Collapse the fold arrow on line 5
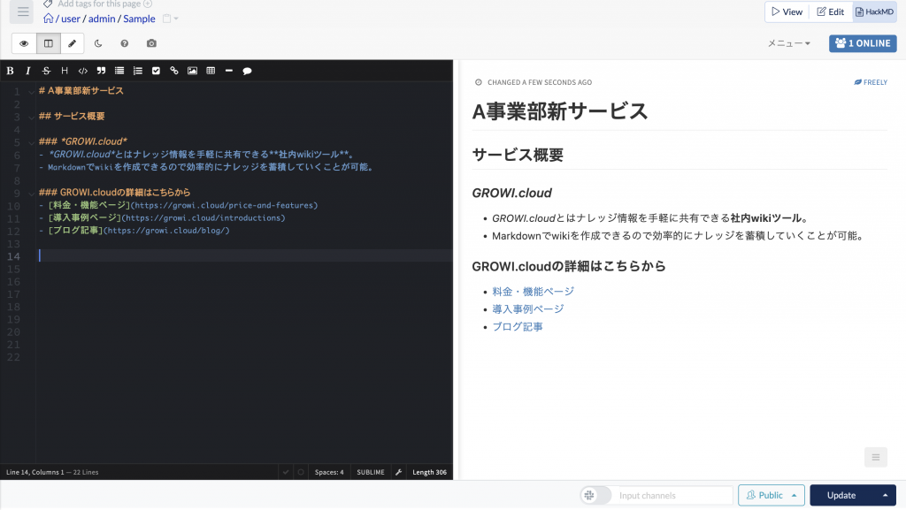This screenshot has width=906, height=510. pyautogui.click(x=31, y=142)
